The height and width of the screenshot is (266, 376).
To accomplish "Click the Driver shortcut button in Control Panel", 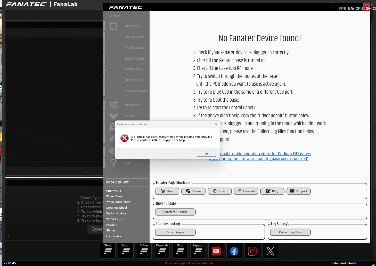I will click(x=220, y=191).
